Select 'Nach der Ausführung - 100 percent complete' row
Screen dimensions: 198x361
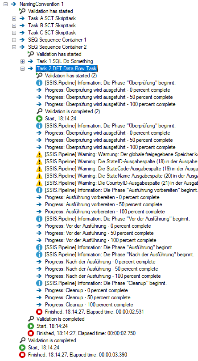tap(103, 276)
